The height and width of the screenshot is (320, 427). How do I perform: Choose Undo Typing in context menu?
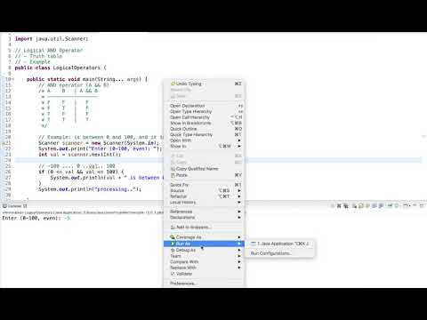(x=205, y=84)
